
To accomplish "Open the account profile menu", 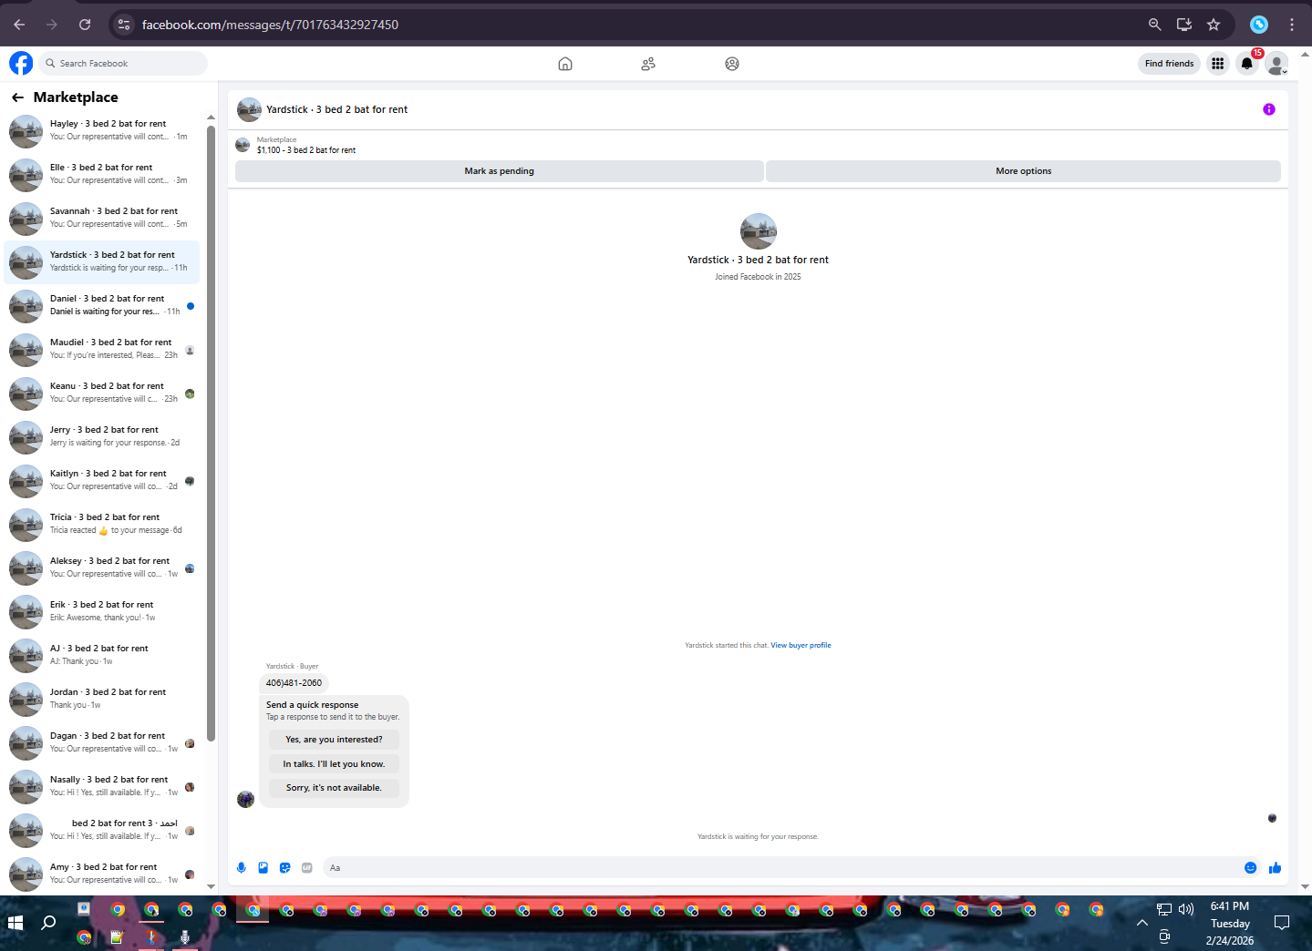I will click(1276, 63).
